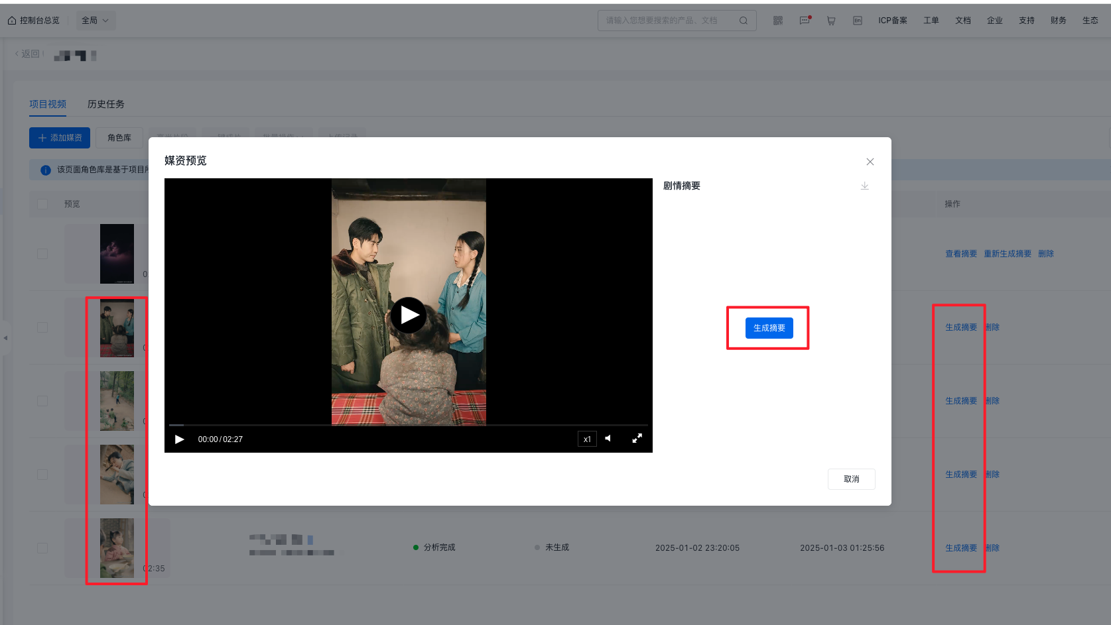
Task: Click the console home icon
Action: [x=12, y=21]
